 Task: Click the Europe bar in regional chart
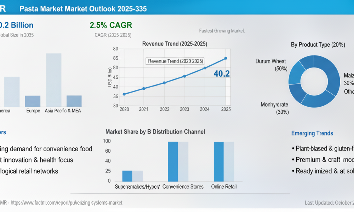coord(33,101)
